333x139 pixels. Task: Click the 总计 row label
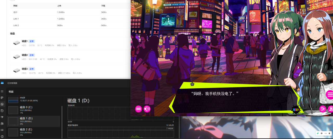point(15,12)
